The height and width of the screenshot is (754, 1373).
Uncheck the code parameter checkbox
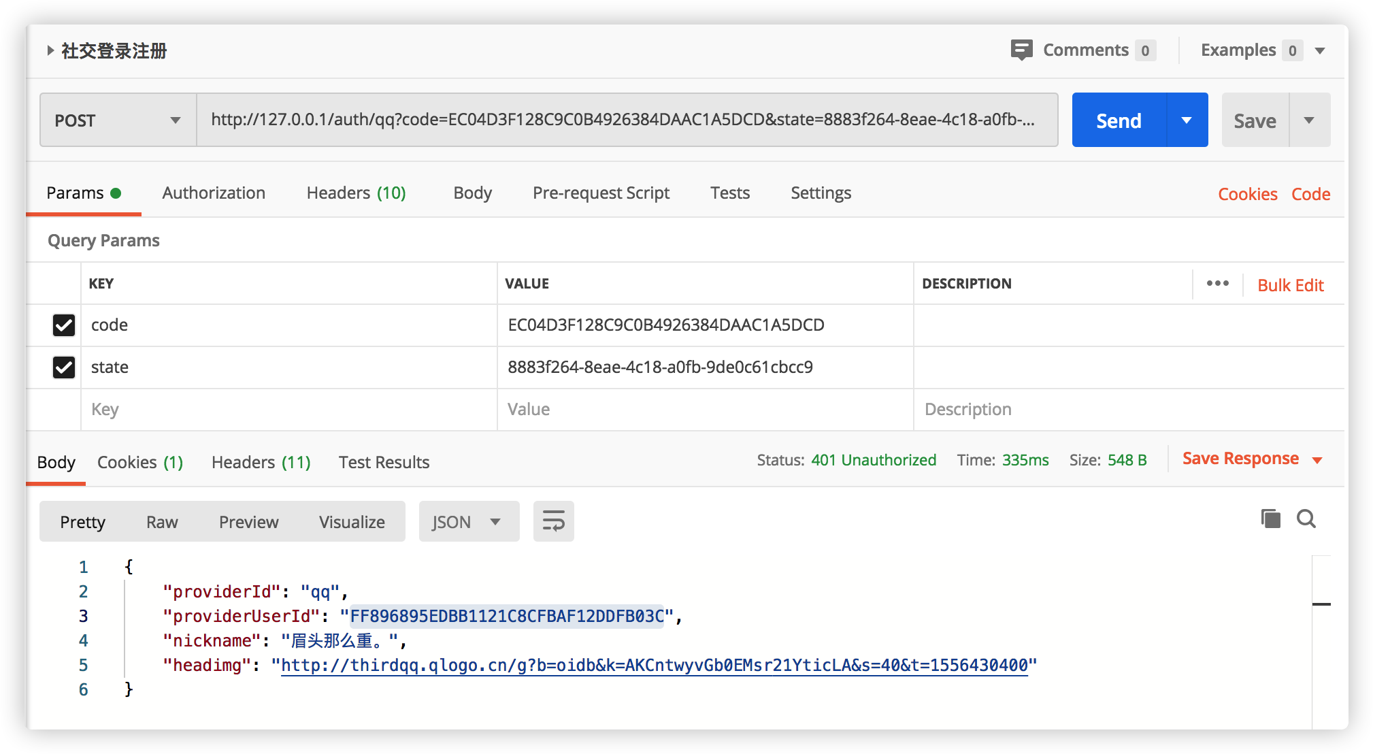pos(64,325)
